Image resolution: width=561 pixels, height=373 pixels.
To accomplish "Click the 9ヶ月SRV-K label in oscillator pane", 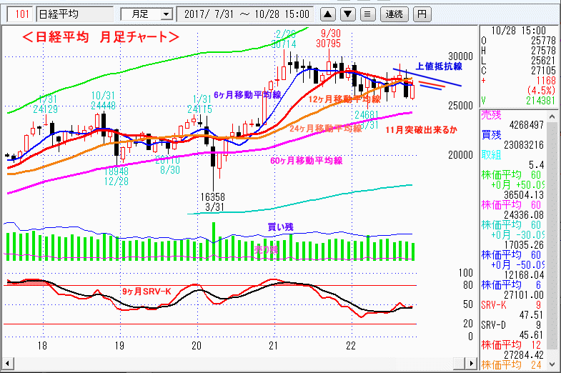I will pyautogui.click(x=148, y=291).
